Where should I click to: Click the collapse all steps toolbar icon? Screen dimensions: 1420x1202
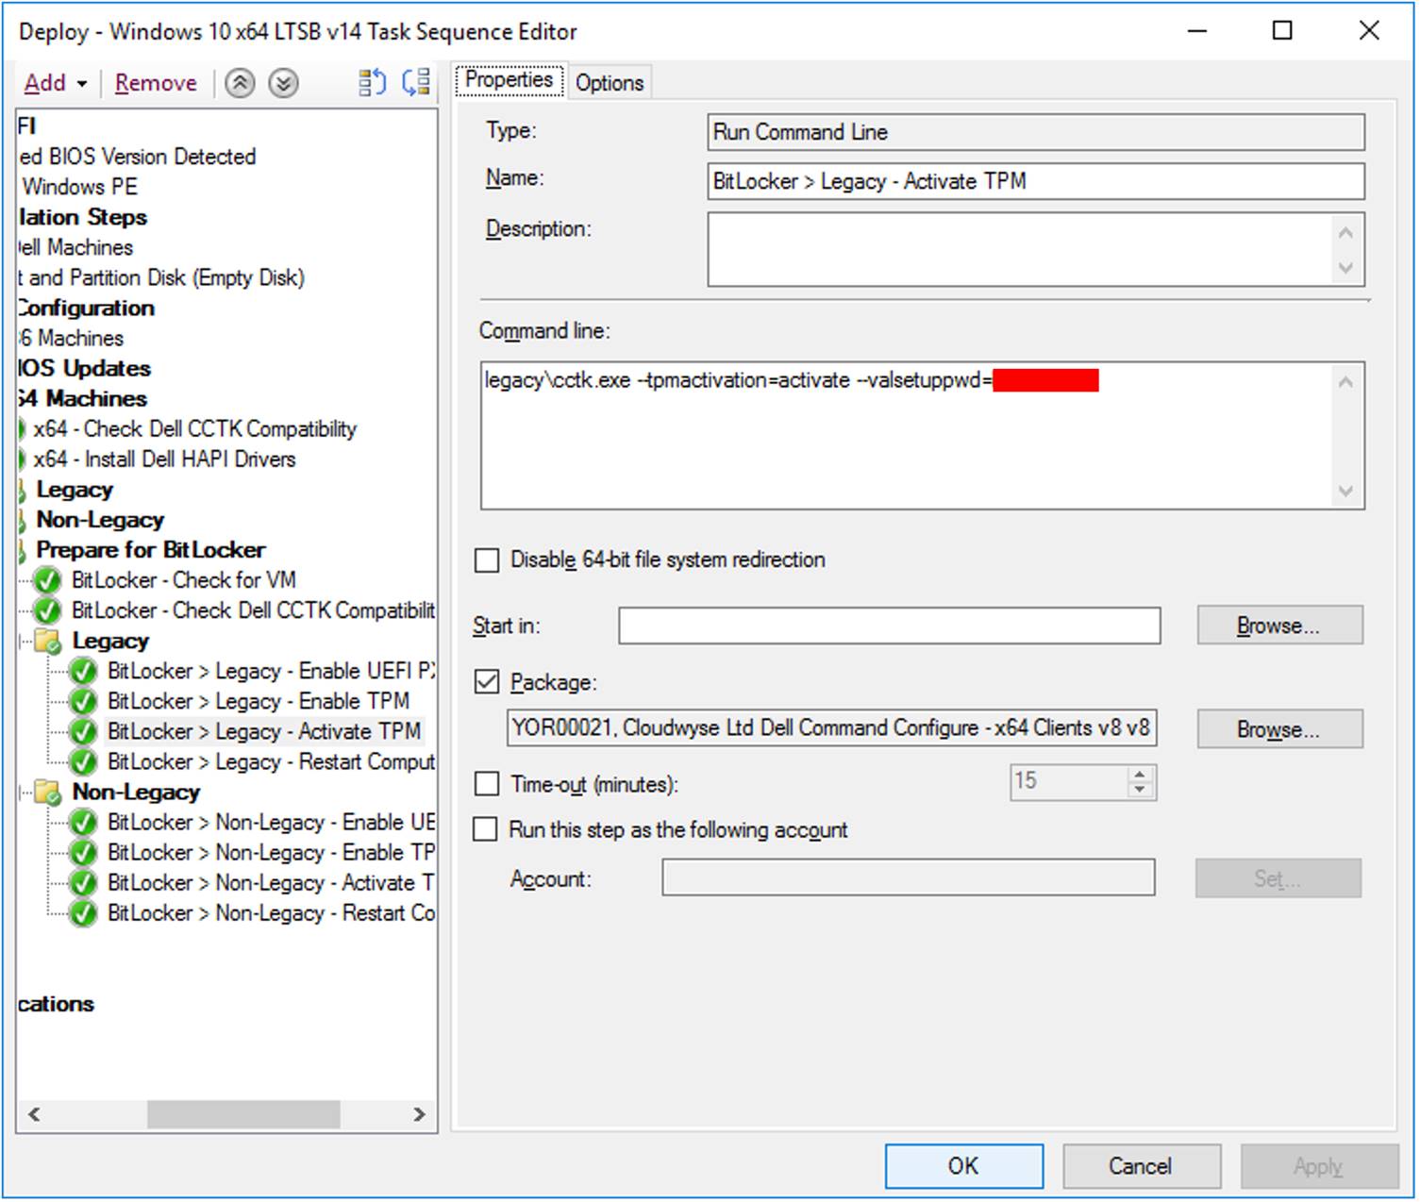tap(415, 83)
